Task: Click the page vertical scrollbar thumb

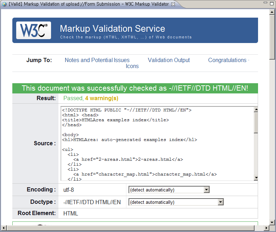Action: coord(272,35)
